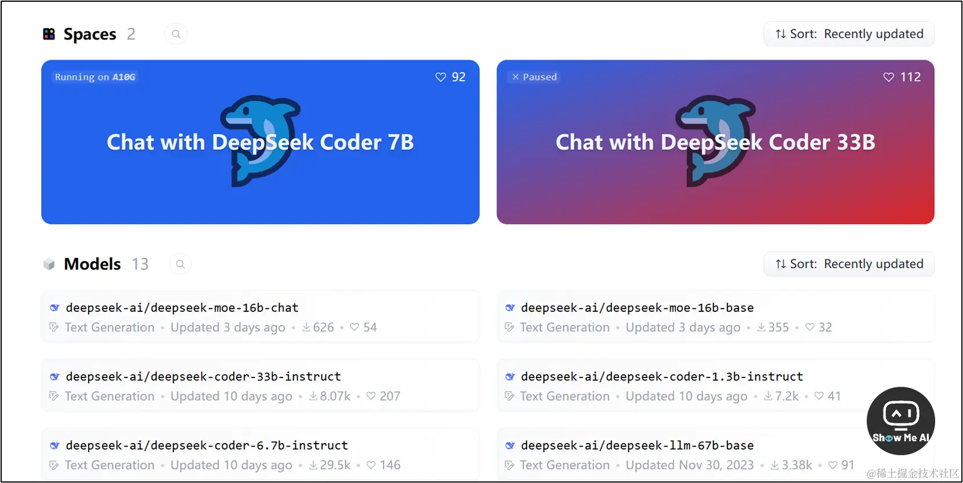Click like heart beside deepseek-moe-16b-chat count 54
Viewport: 963px width, 483px height.
(x=354, y=327)
